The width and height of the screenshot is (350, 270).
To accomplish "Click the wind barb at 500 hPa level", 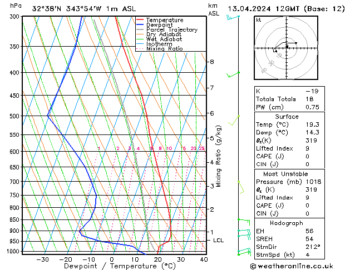I will click(234, 121).
